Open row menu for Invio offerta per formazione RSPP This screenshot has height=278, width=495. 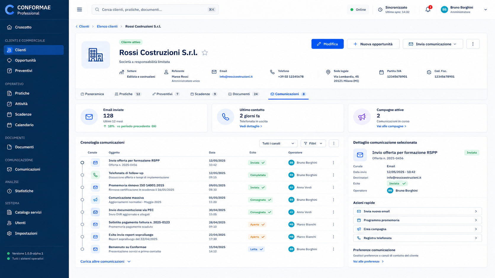(x=333, y=163)
